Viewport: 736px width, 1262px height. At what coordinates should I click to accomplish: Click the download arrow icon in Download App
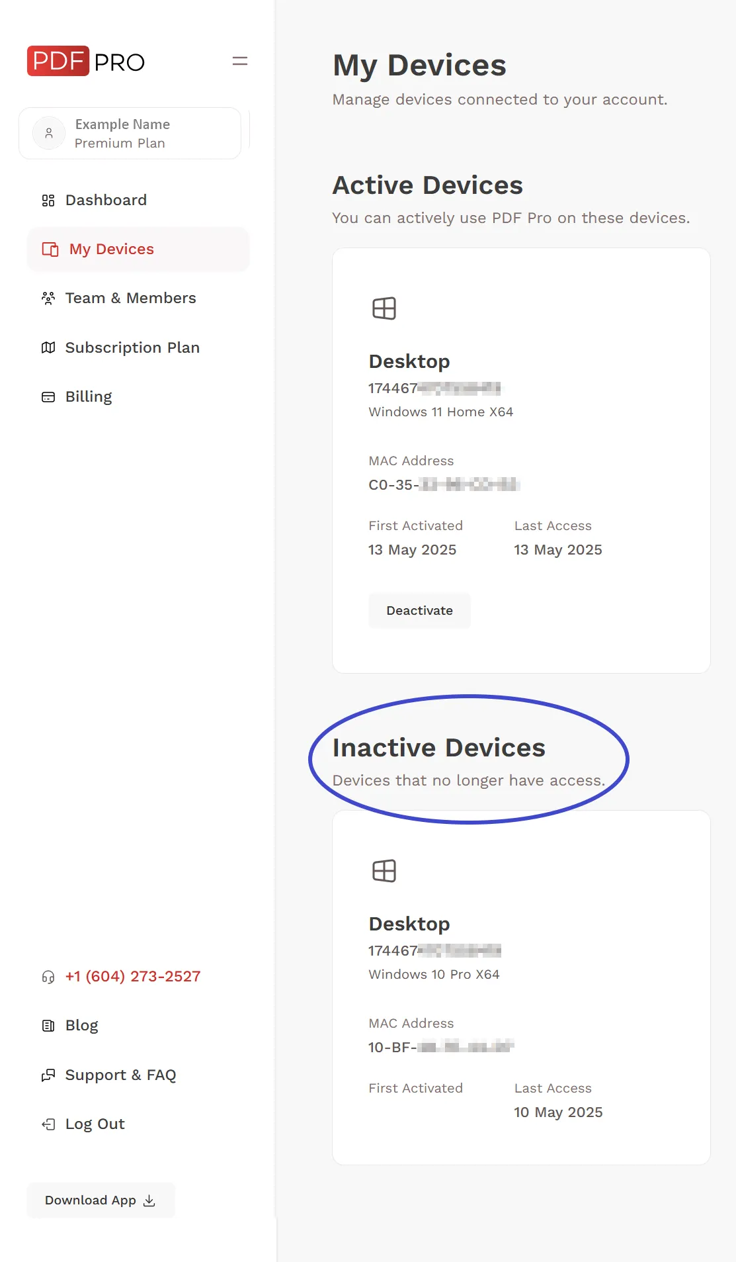149,1200
